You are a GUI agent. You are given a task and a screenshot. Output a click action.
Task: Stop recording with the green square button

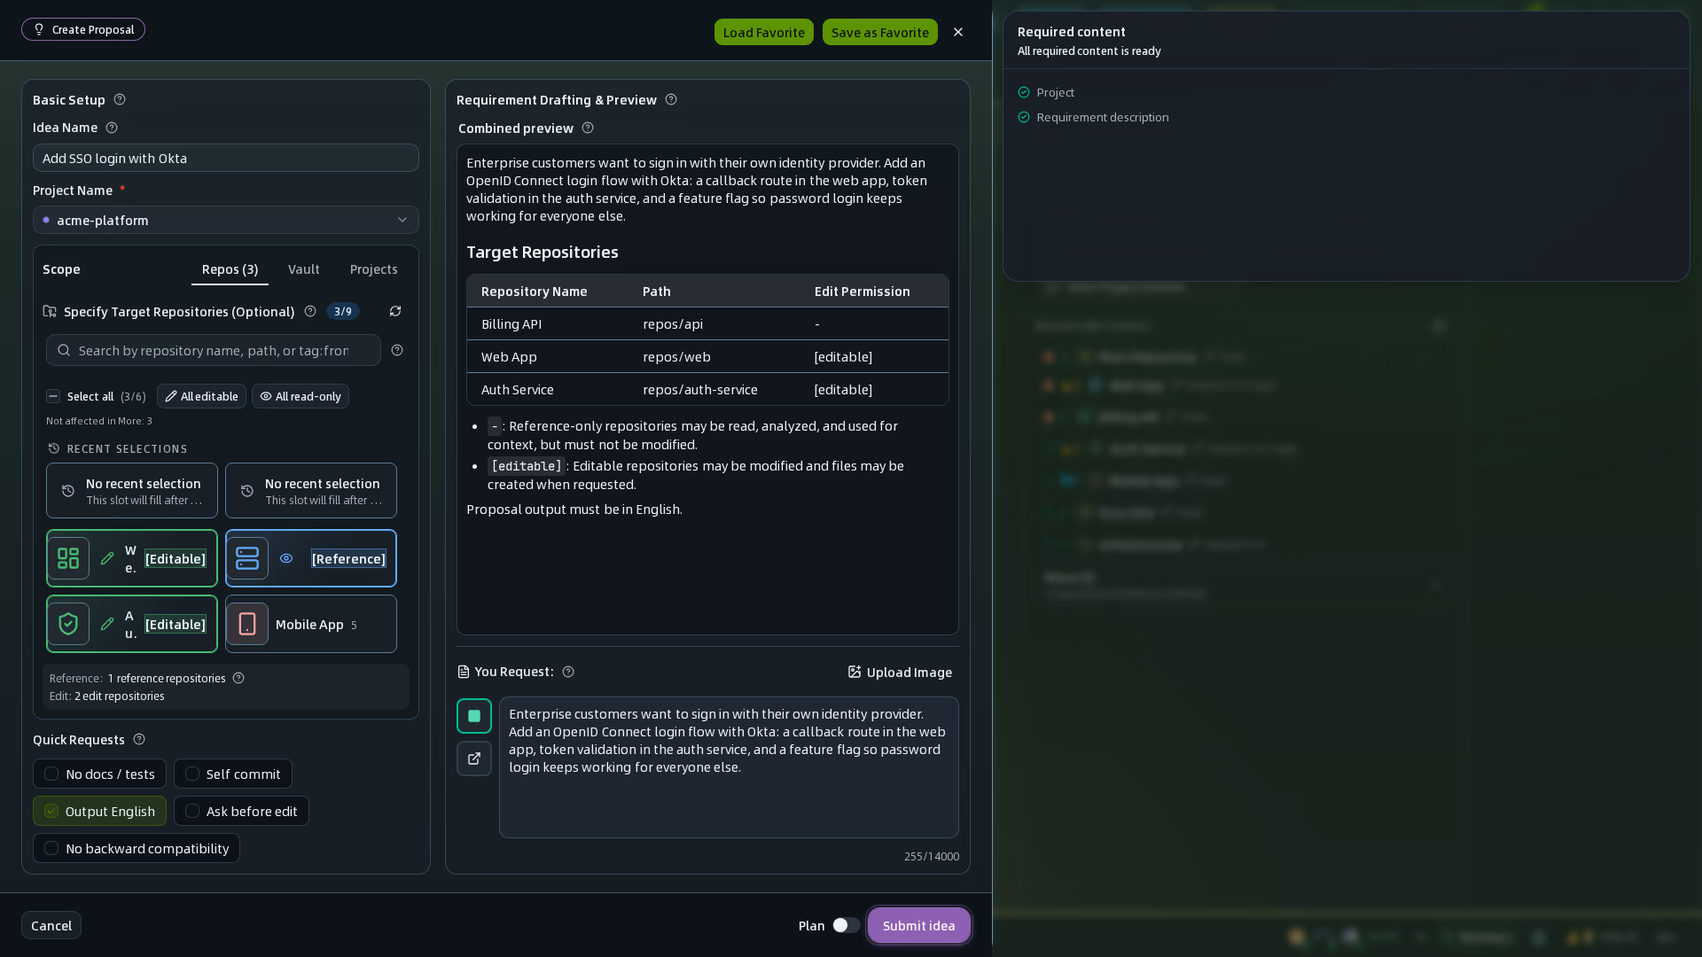coord(474,716)
